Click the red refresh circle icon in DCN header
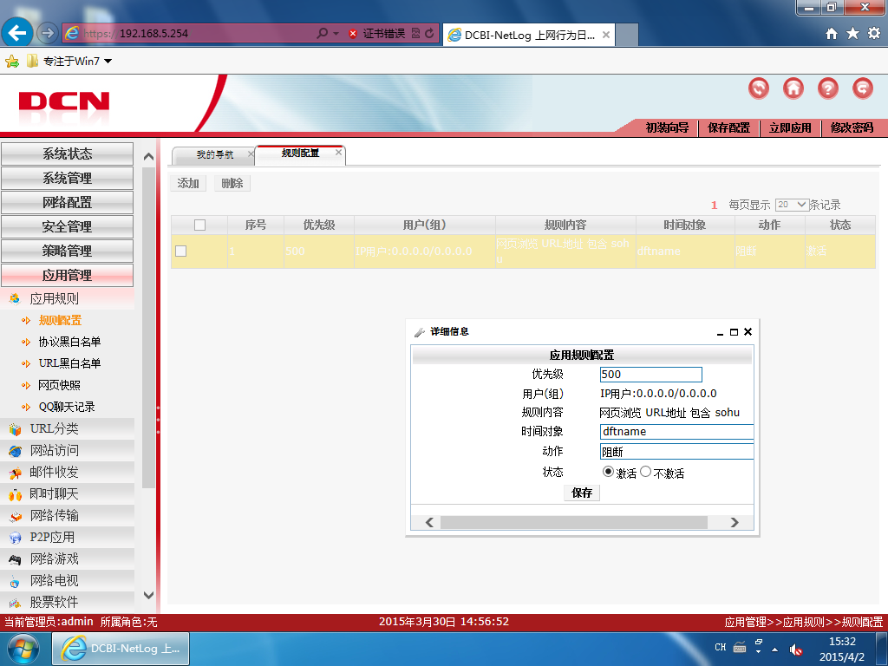 point(758,88)
